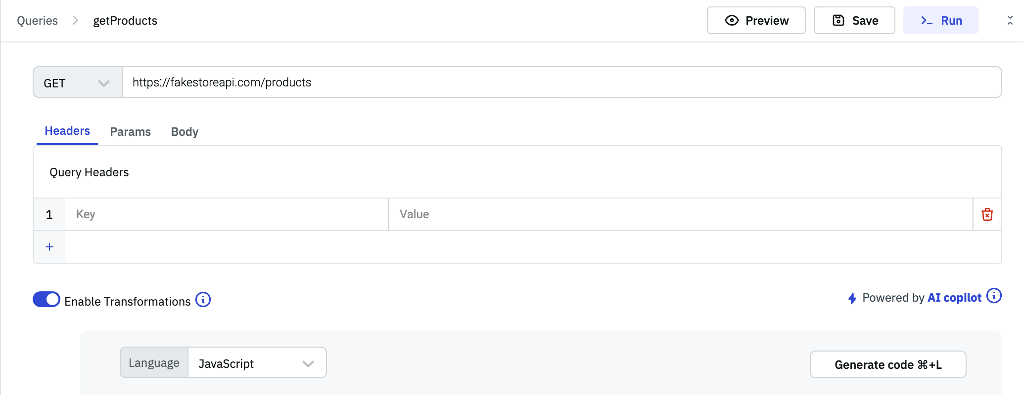The width and height of the screenshot is (1023, 395).
Task: Toggle the Enable Transformations switch off
Action: [46, 300]
